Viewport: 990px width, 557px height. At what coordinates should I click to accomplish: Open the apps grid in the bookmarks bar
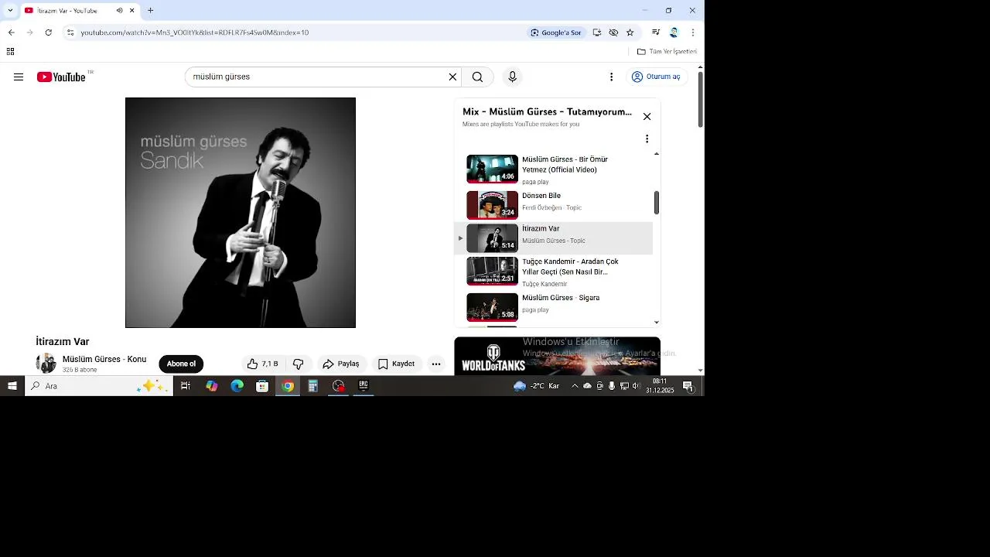point(10,52)
